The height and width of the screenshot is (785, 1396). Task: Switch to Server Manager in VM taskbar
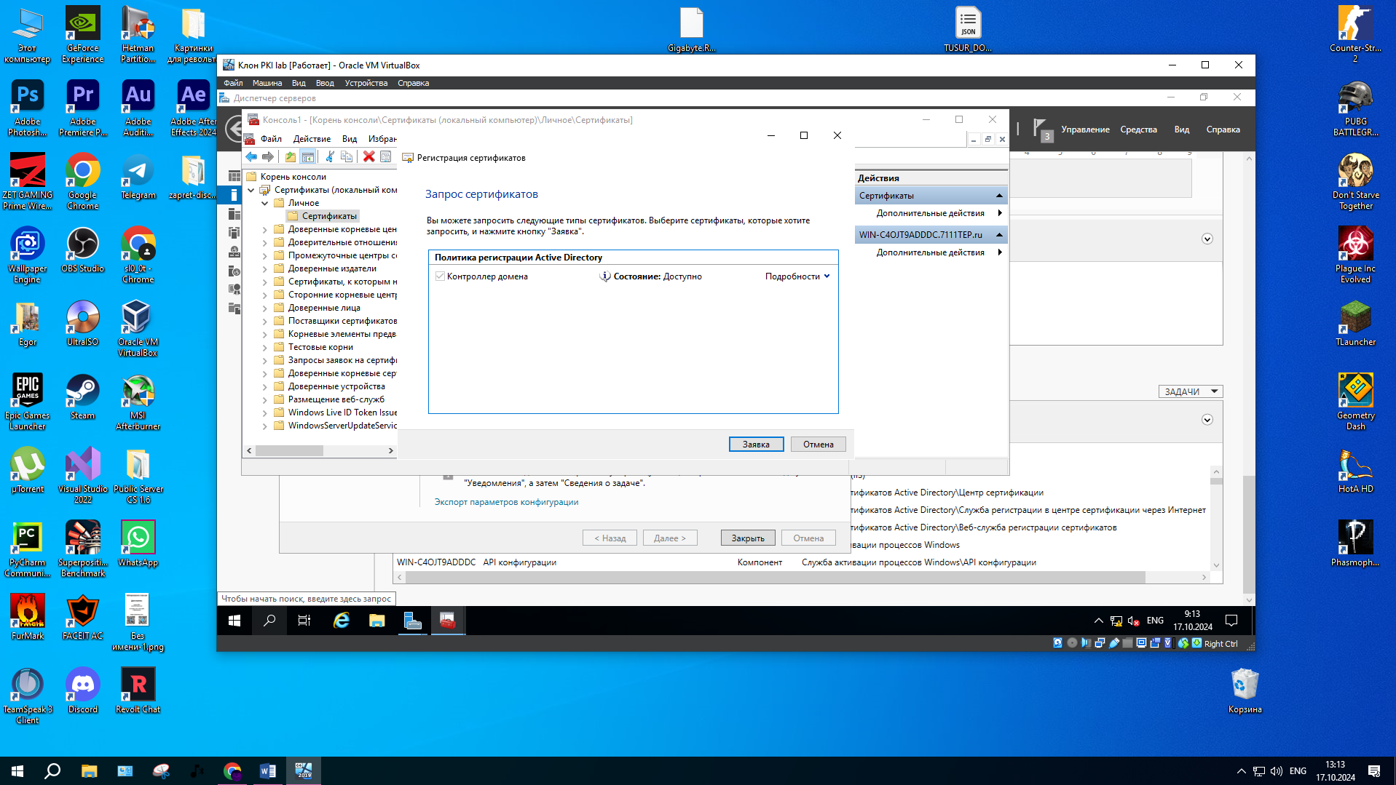tap(412, 621)
